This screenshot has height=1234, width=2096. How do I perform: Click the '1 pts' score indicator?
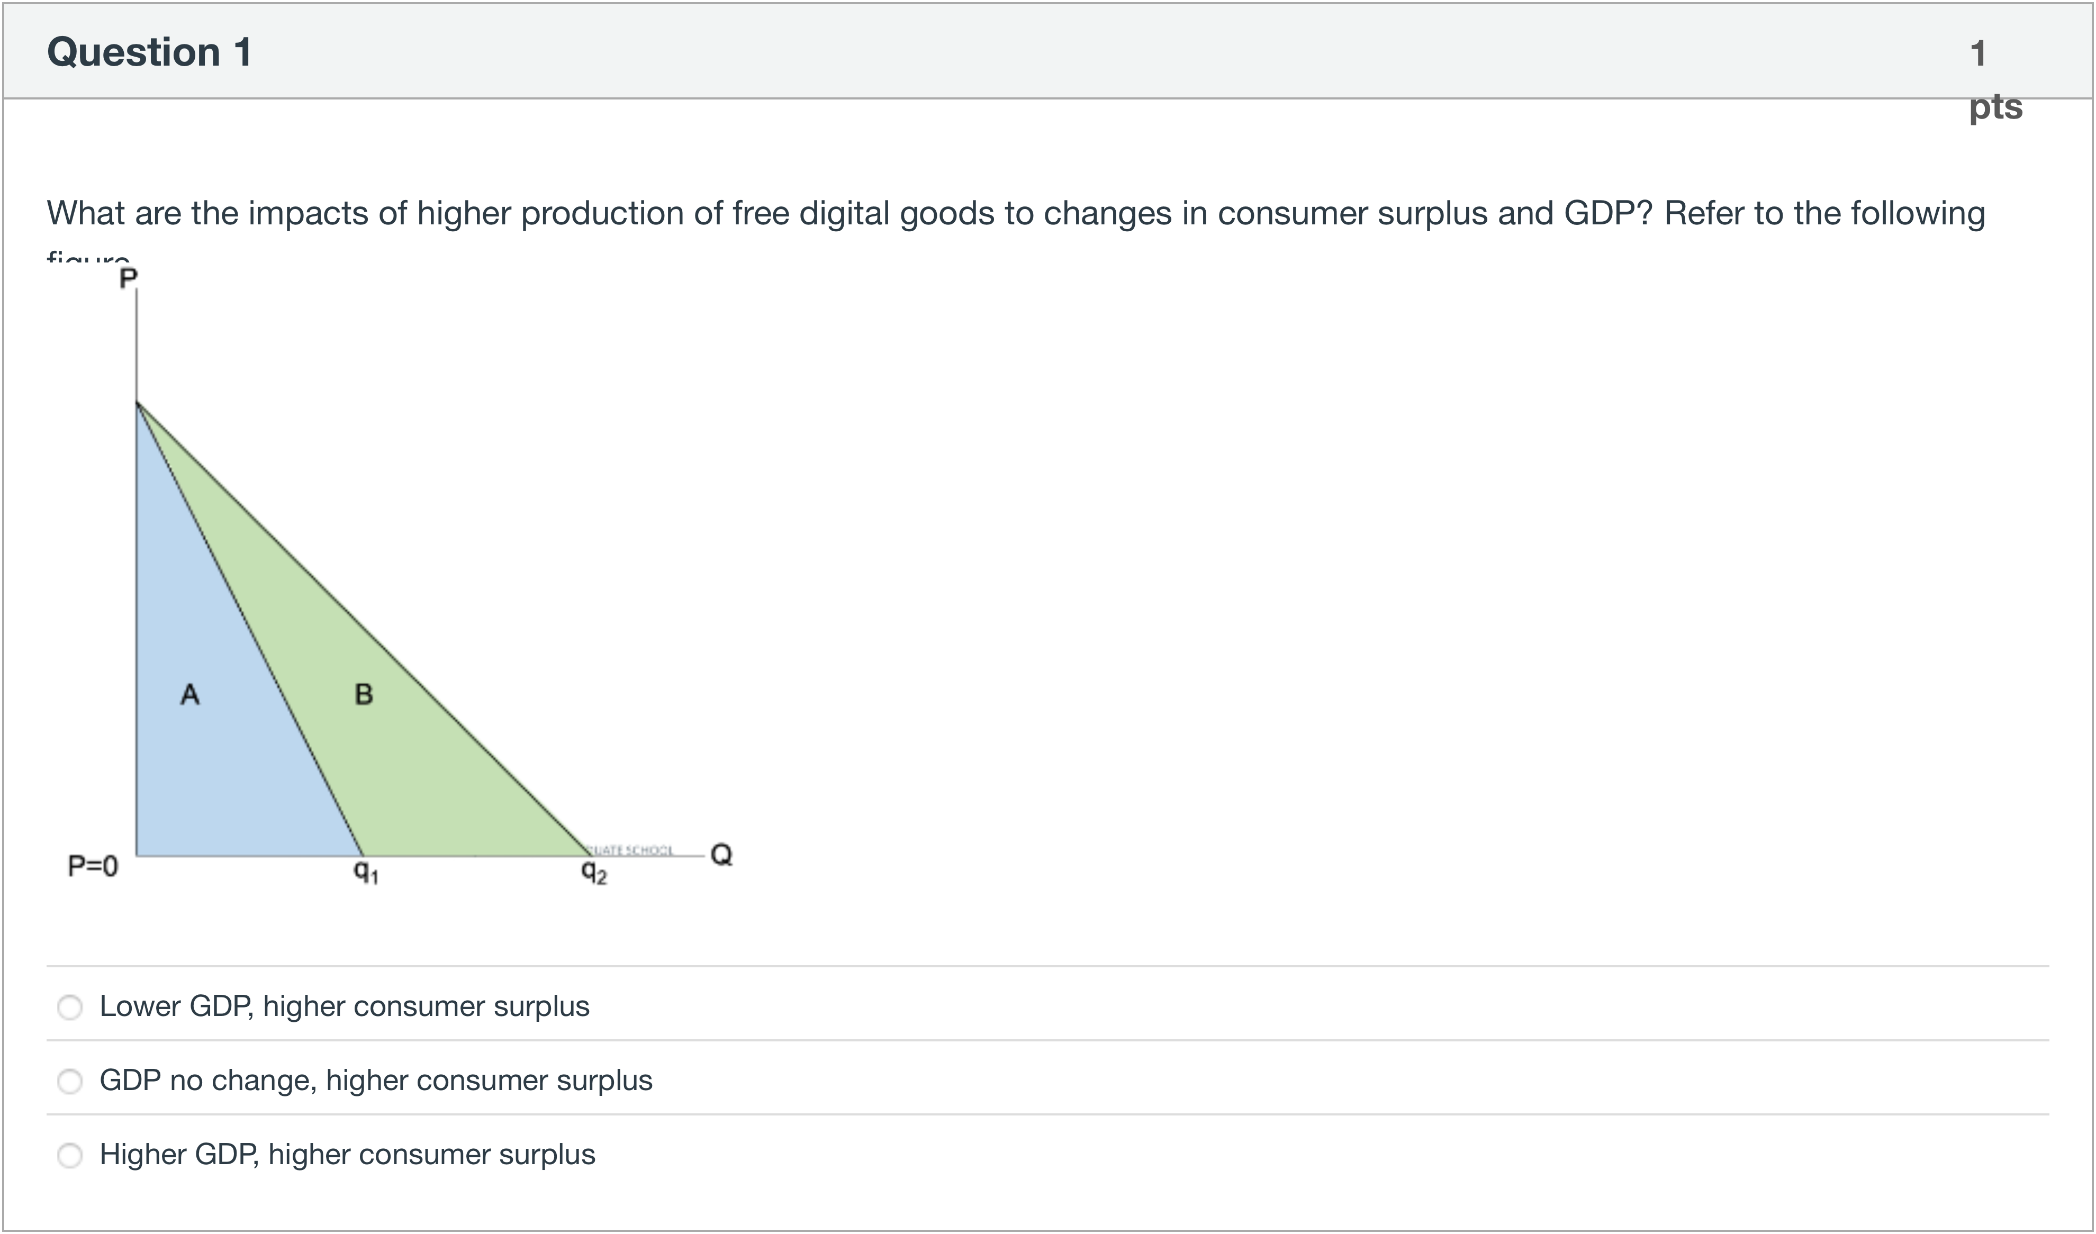click(x=1994, y=80)
